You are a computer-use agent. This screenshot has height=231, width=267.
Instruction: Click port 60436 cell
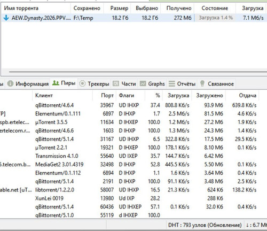(x=107, y=207)
